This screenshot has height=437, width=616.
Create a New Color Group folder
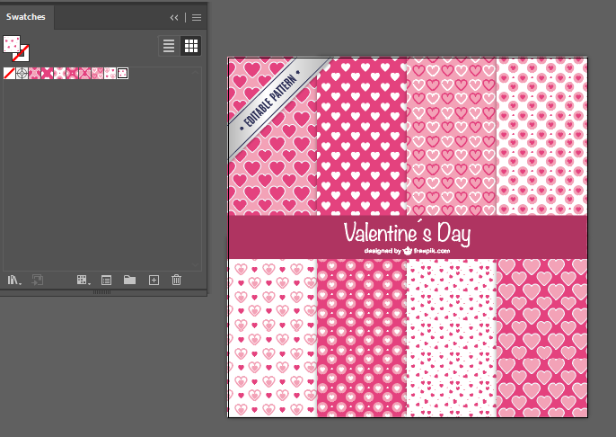tap(129, 280)
